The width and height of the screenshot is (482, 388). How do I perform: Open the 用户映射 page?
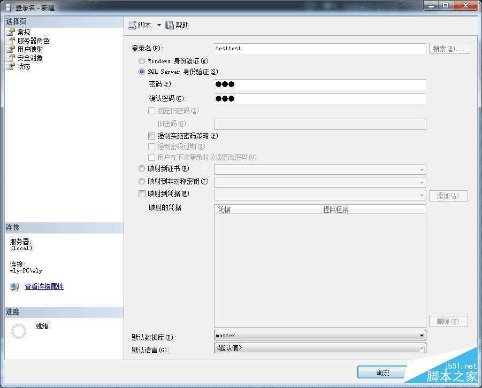coord(30,49)
